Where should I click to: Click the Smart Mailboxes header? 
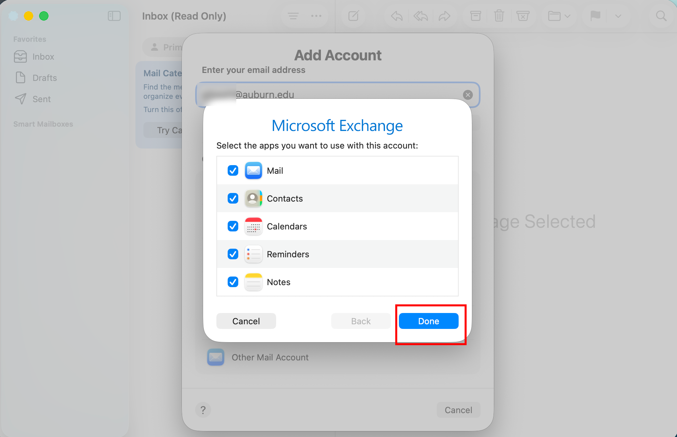pos(43,124)
